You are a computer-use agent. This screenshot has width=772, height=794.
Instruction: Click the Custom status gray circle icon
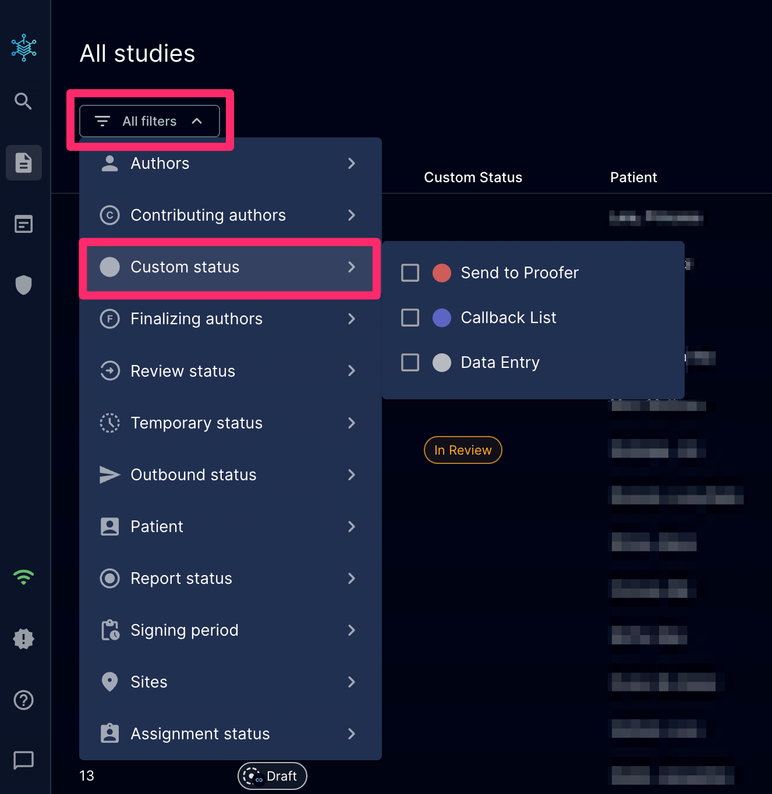(x=109, y=267)
